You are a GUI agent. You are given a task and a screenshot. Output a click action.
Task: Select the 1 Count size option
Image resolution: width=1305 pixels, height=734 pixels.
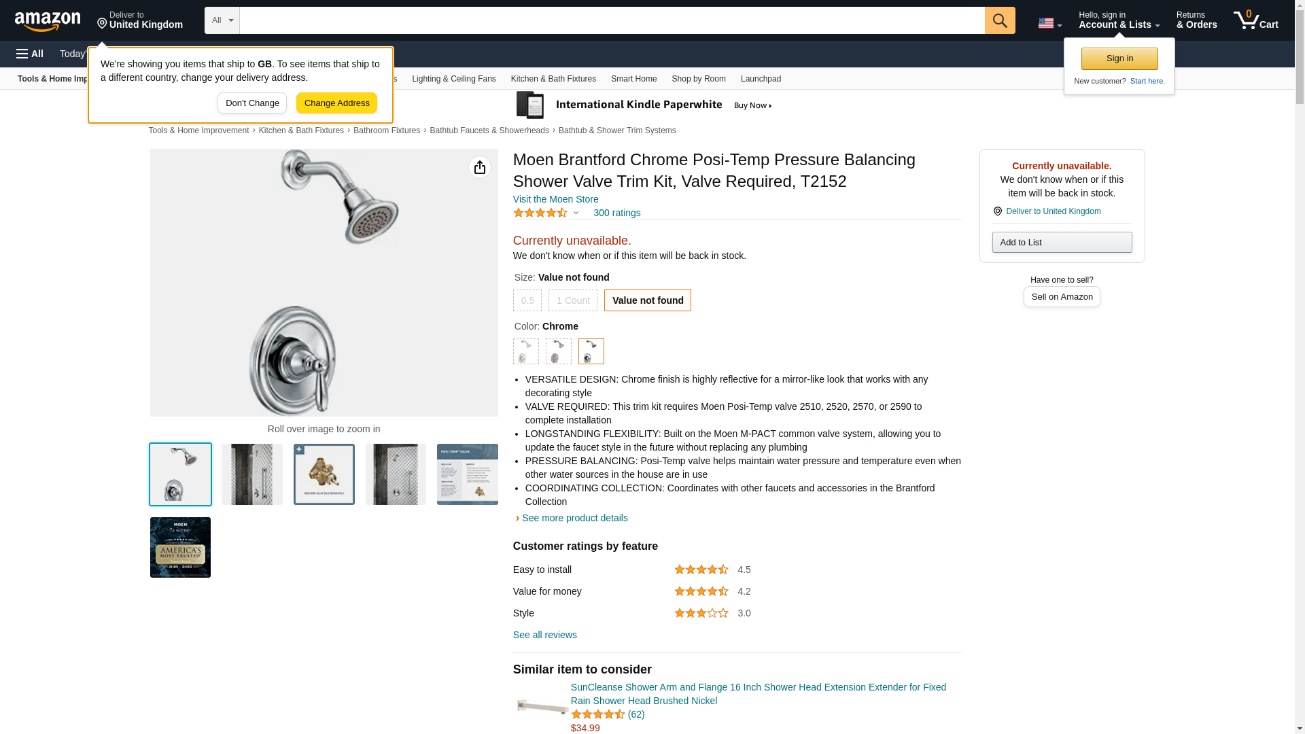point(572,300)
